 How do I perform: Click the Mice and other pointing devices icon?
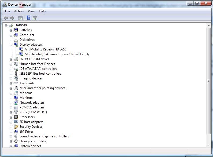[16, 88]
